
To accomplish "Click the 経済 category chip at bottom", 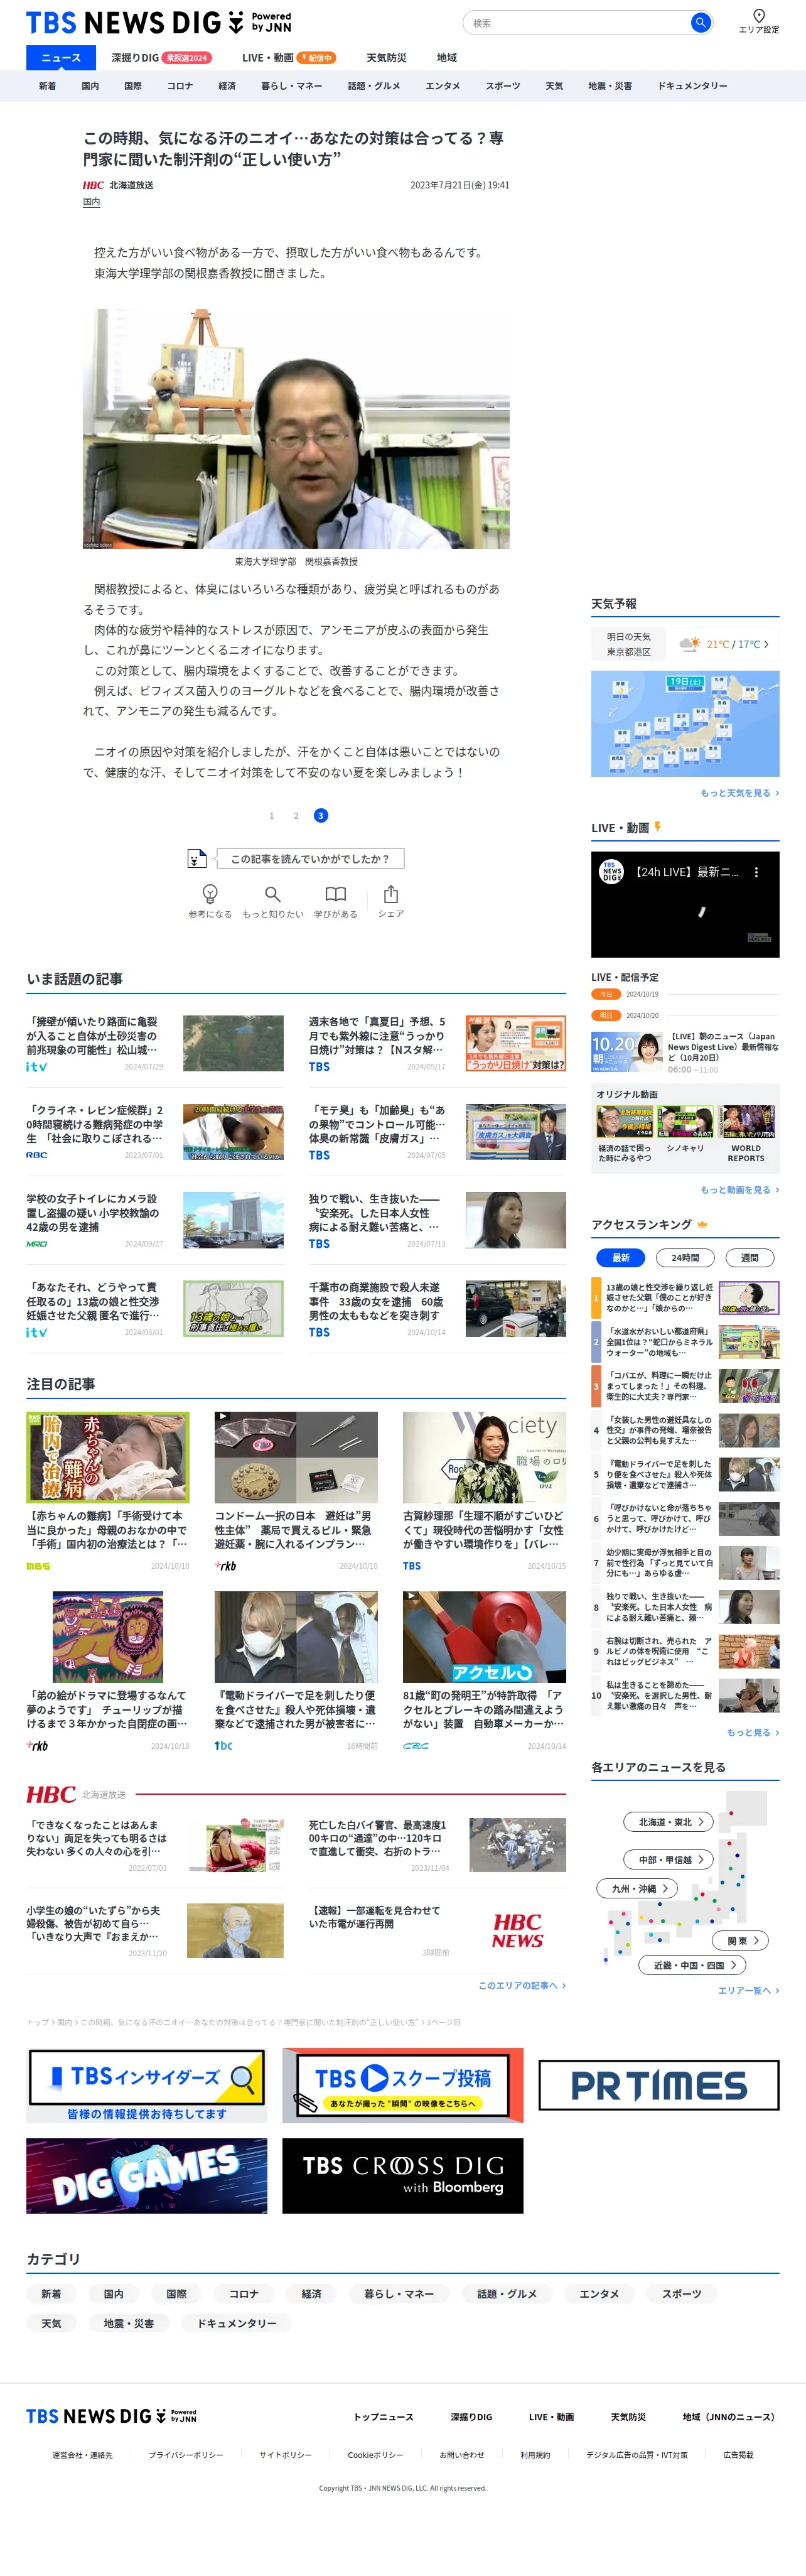I will [x=312, y=2294].
